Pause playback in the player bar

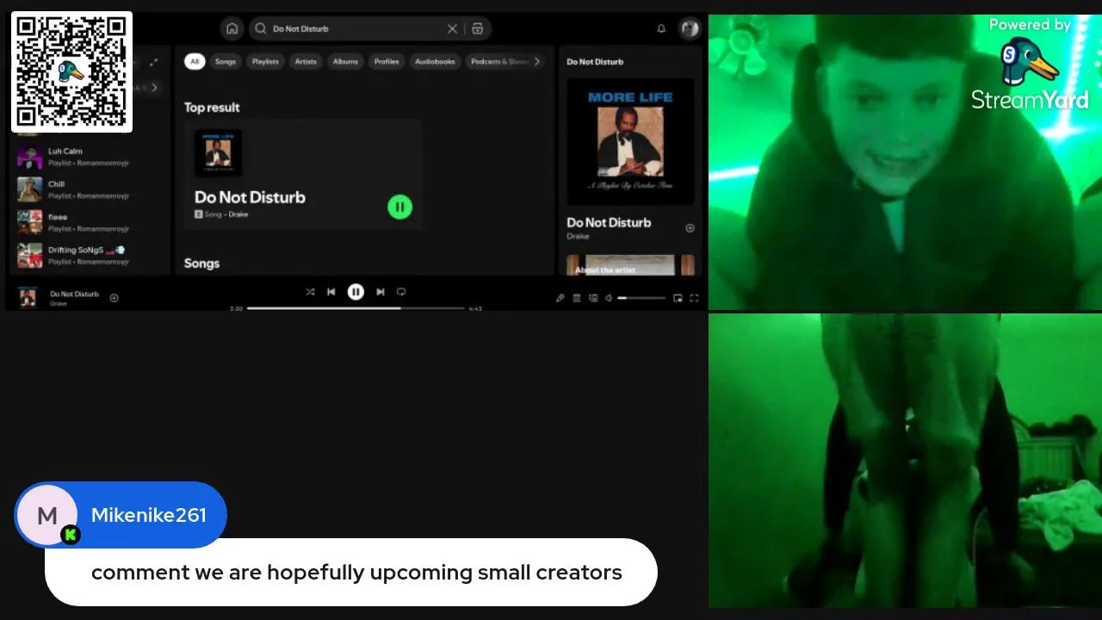click(x=356, y=292)
